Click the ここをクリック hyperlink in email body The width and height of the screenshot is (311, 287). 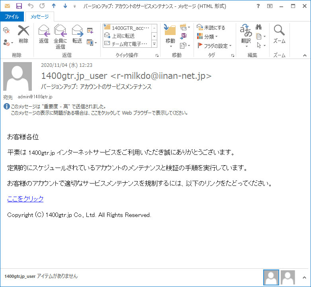[x=25, y=199]
